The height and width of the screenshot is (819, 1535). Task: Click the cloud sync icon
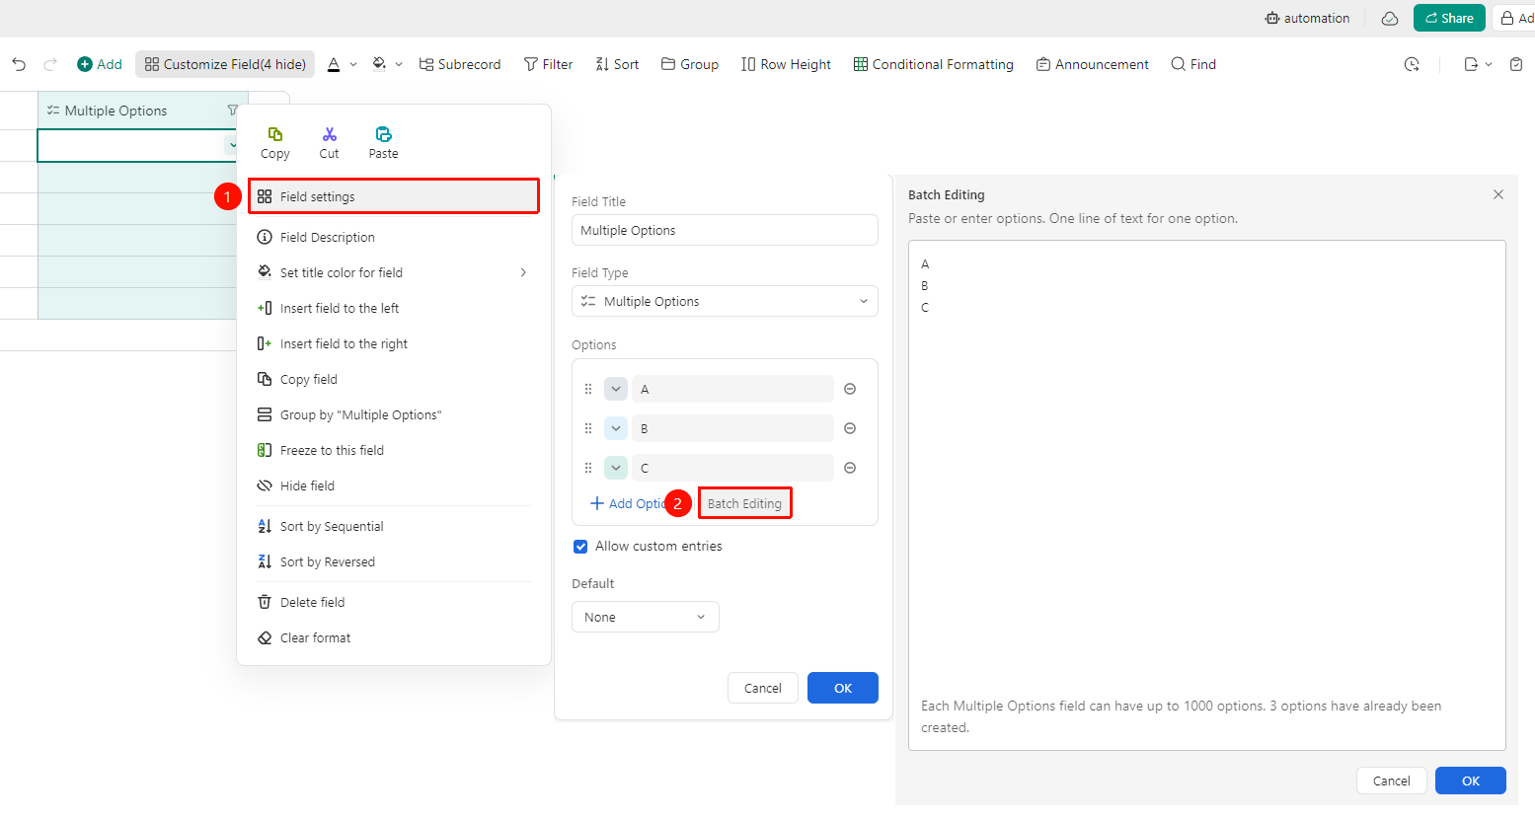point(1390,18)
